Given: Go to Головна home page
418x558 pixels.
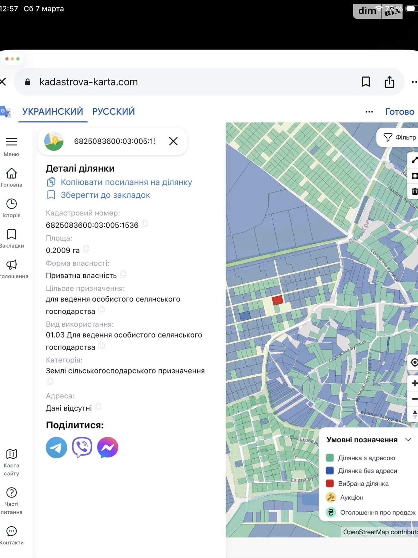Looking at the screenshot, I should [x=11, y=177].
